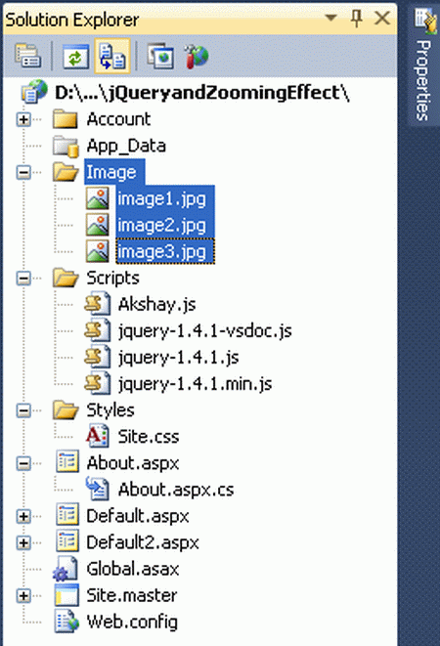Toggle the Nest Related Files button
Viewport: 440px width, 646px height.
[x=112, y=56]
